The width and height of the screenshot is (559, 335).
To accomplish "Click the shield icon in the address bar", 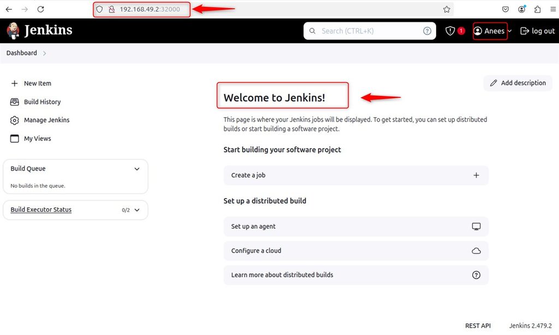I will coord(99,9).
